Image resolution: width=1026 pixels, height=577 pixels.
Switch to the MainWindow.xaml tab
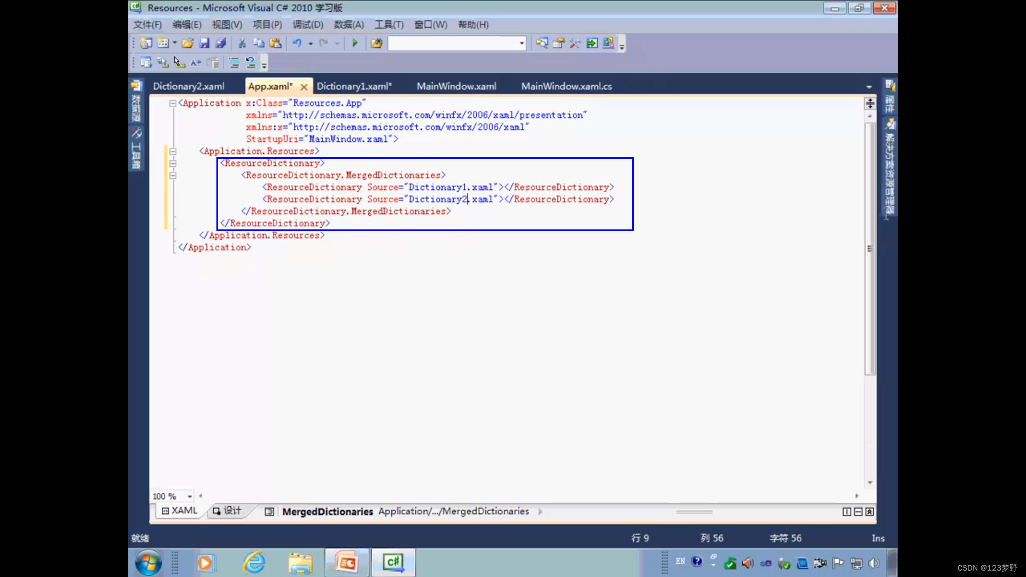pos(456,86)
